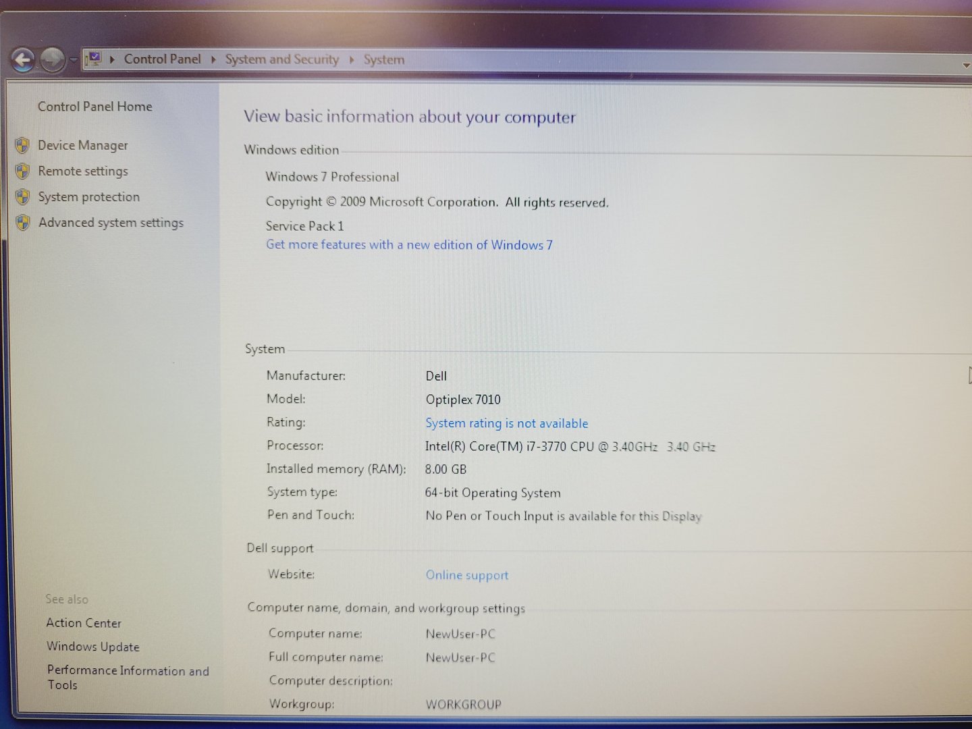Go to Control Panel Home

coord(95,107)
